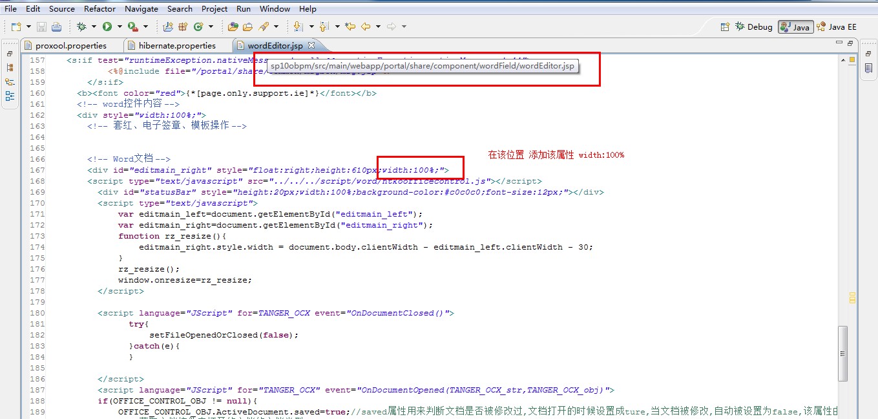Switch to the Java perspective
This screenshot has height=419, width=878.
[x=795, y=27]
